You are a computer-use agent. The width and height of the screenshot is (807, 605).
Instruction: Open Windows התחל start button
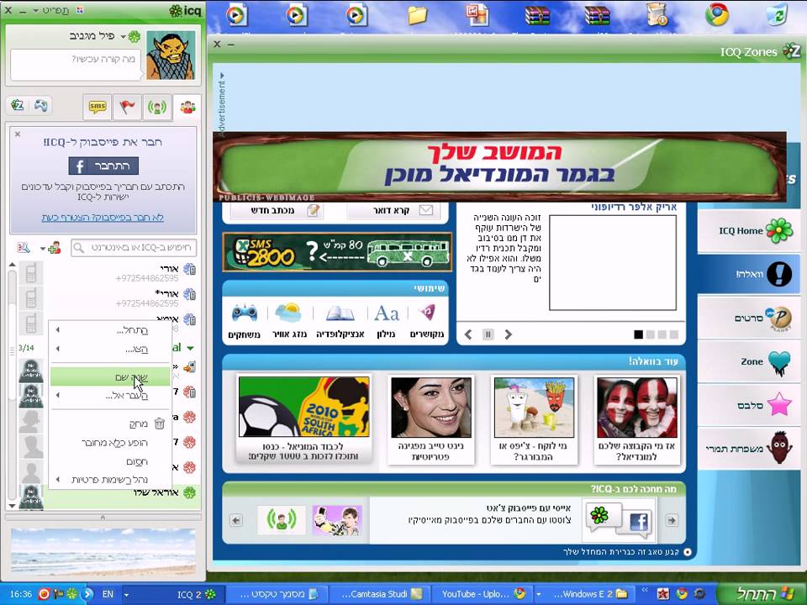[762, 594]
